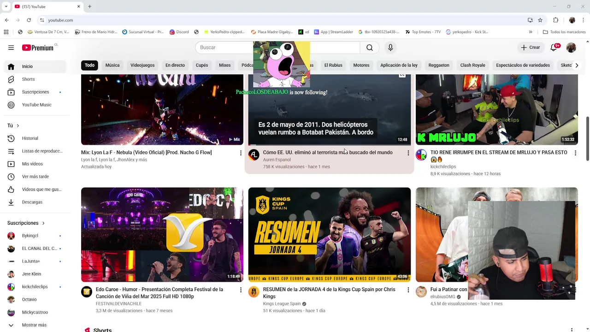Expand the Suscripciones section heading

pos(26,223)
